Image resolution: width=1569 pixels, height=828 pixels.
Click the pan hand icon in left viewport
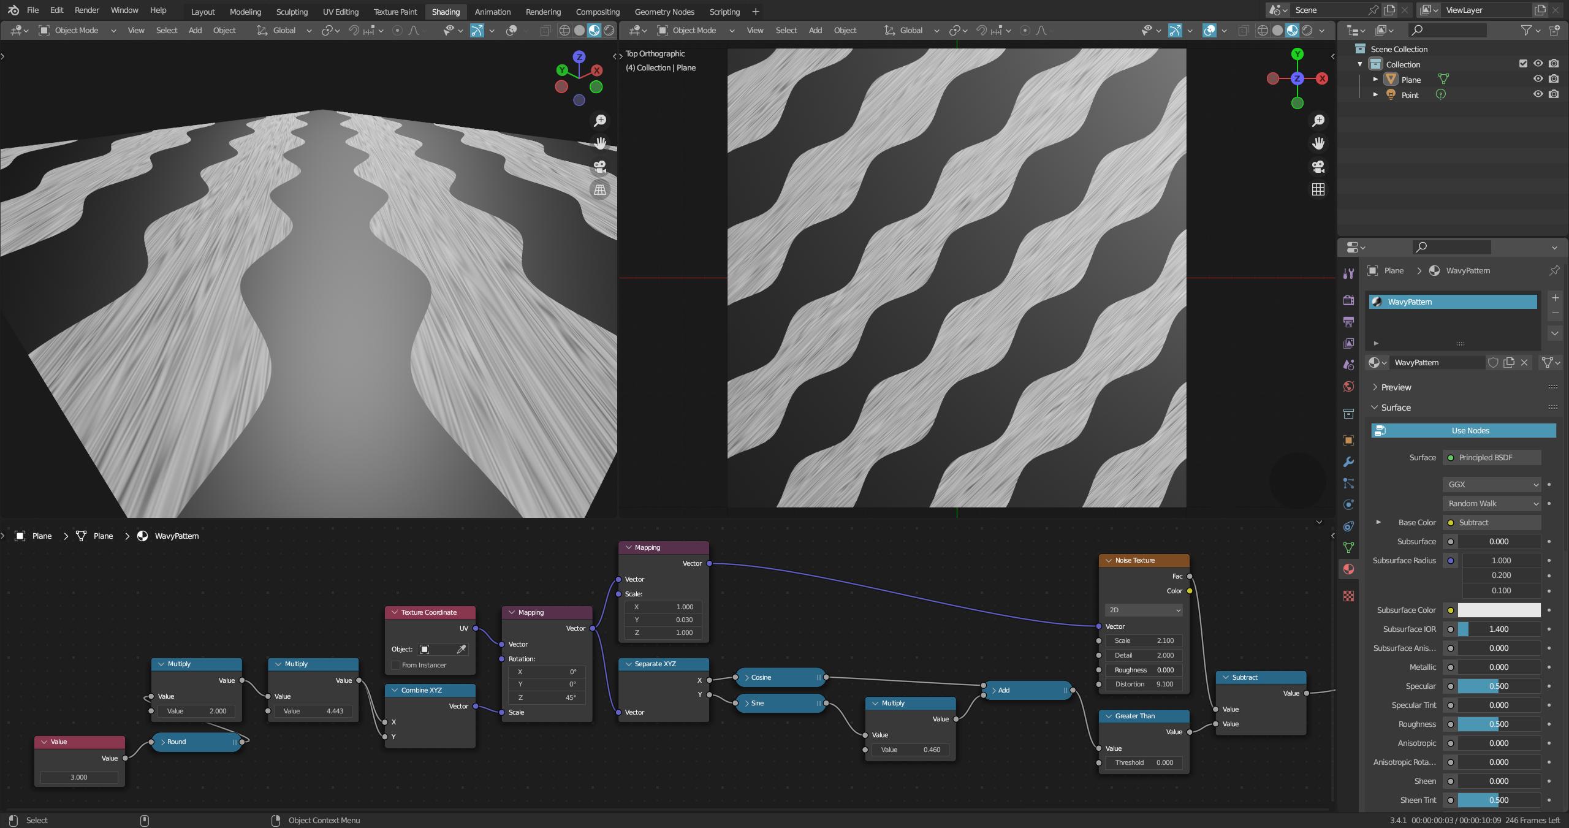tap(600, 143)
